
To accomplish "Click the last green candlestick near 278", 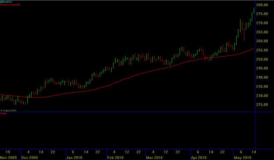I will pyautogui.click(x=254, y=10).
